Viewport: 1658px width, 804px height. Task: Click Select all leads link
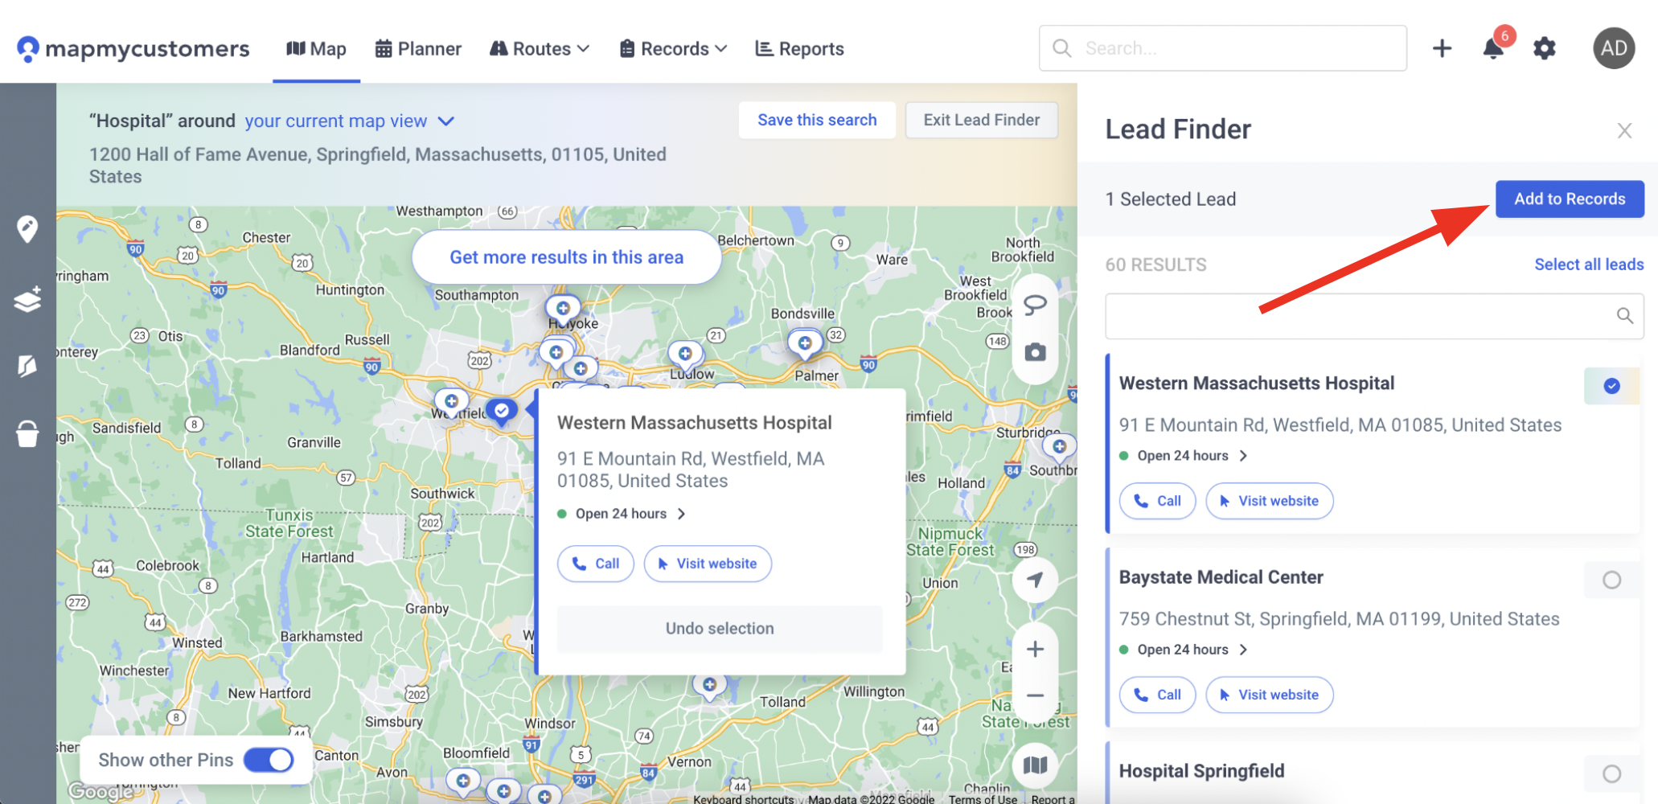tap(1589, 265)
